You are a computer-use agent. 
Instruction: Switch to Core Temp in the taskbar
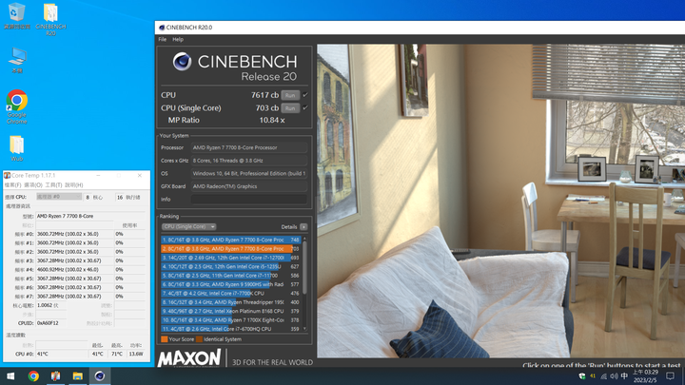pos(55,375)
